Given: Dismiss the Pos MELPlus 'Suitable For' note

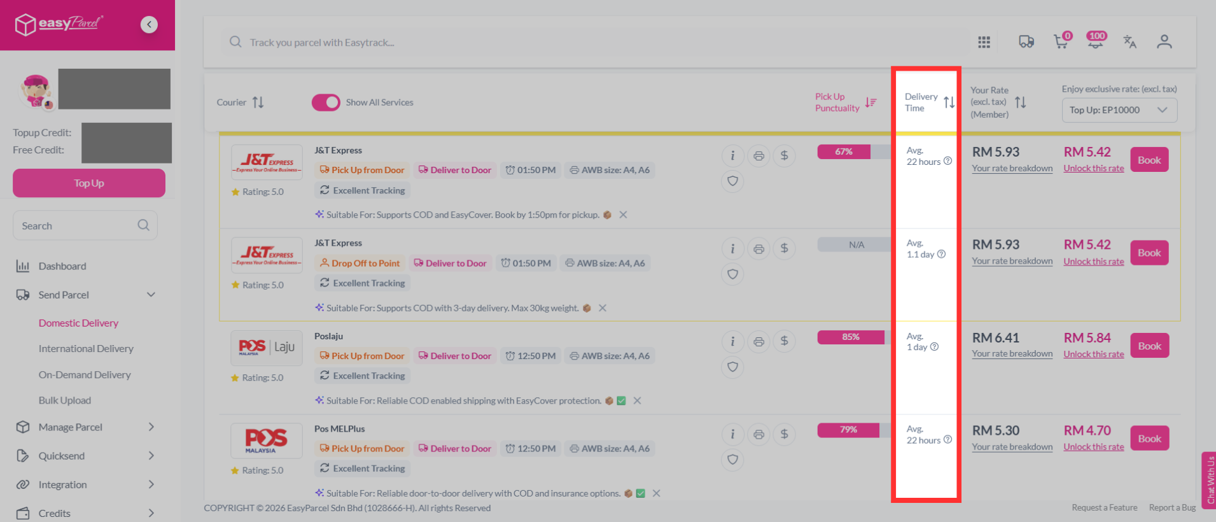Looking at the screenshot, I should click(x=656, y=493).
